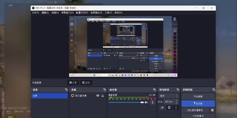
Task: Open the 滤镜 filters button
Action: (86, 83)
